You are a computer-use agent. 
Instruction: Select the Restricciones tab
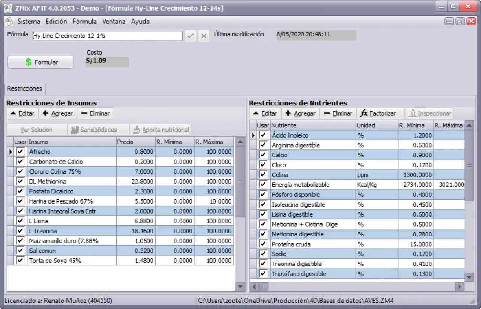point(25,89)
